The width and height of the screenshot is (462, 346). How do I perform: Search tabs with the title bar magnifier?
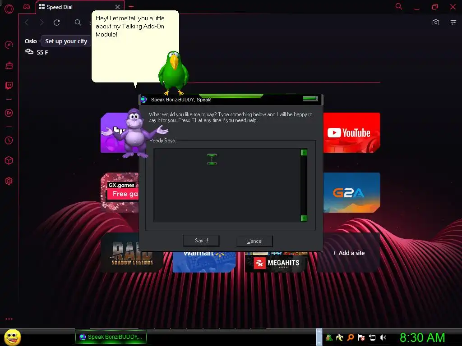click(x=399, y=6)
